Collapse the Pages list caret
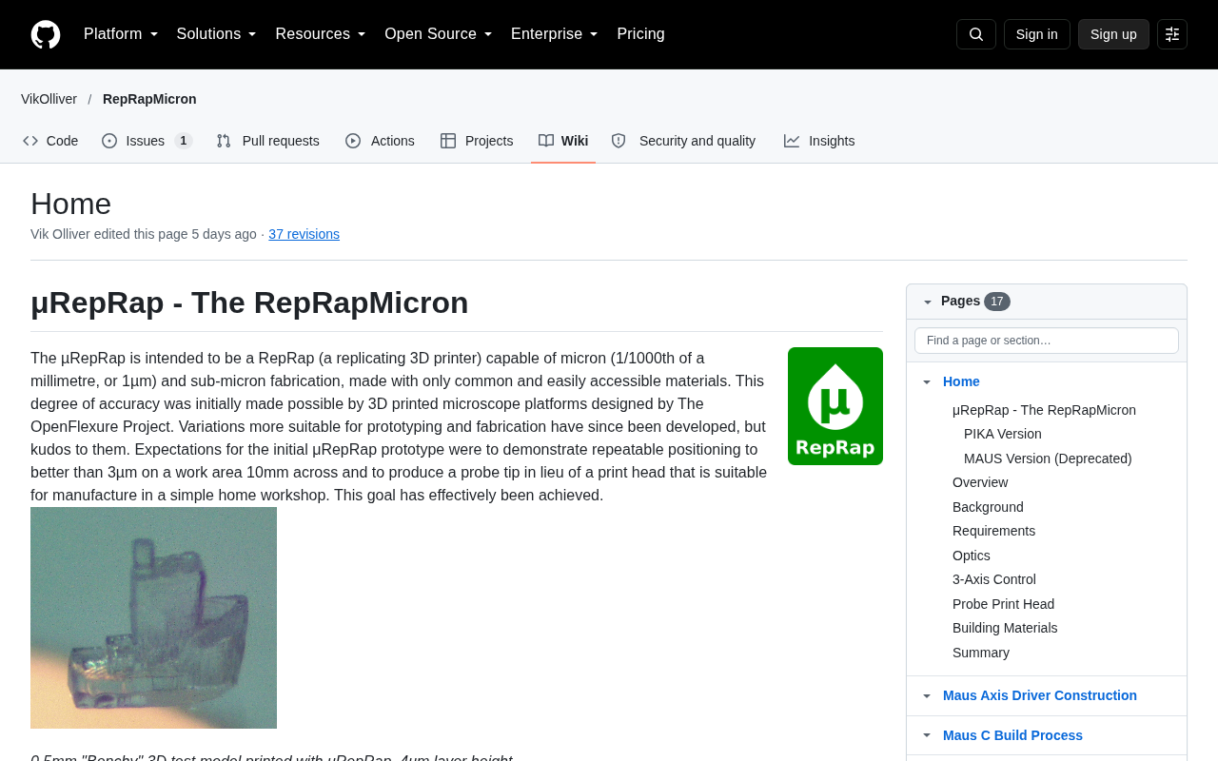The image size is (1218, 761). (x=928, y=302)
